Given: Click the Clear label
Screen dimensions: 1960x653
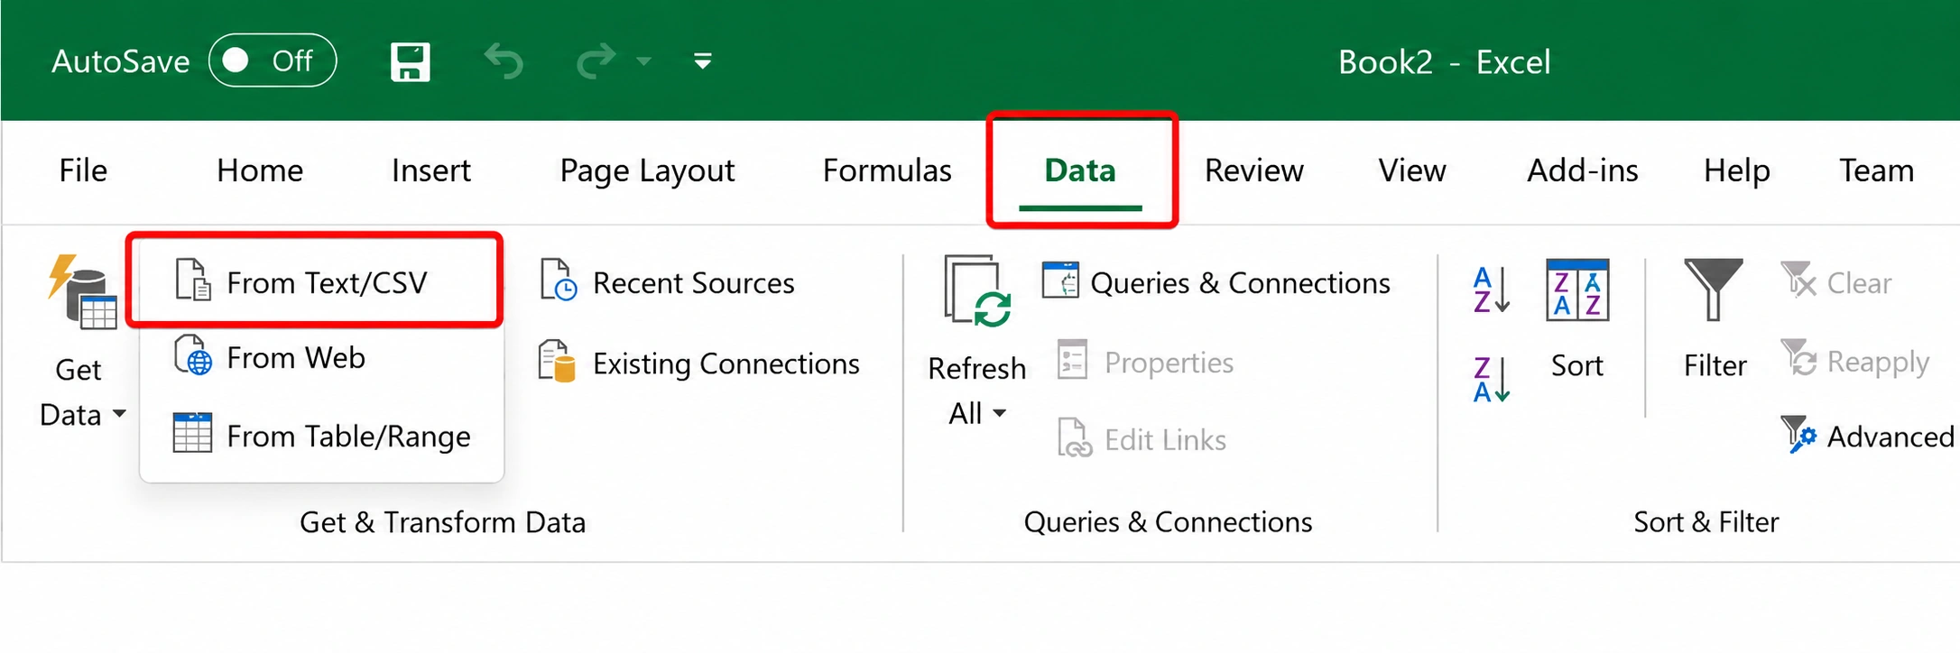Looking at the screenshot, I should [1859, 283].
